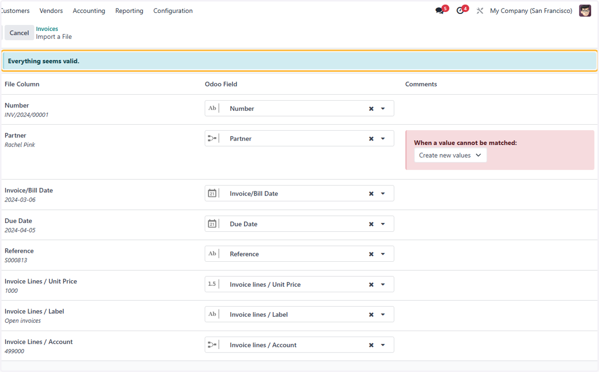The image size is (599, 372).
Task: Click the sample date 2024-04-05
Action: (20, 230)
